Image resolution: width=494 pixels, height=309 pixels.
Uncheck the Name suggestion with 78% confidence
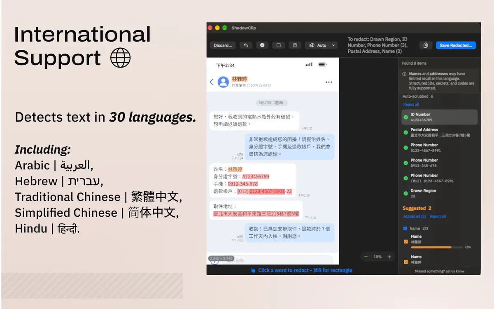pyautogui.click(x=406, y=242)
